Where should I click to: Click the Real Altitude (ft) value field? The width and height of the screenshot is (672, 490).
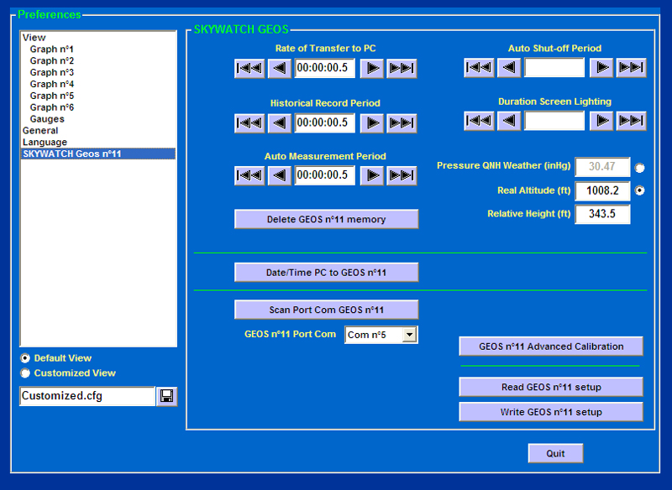pos(602,190)
